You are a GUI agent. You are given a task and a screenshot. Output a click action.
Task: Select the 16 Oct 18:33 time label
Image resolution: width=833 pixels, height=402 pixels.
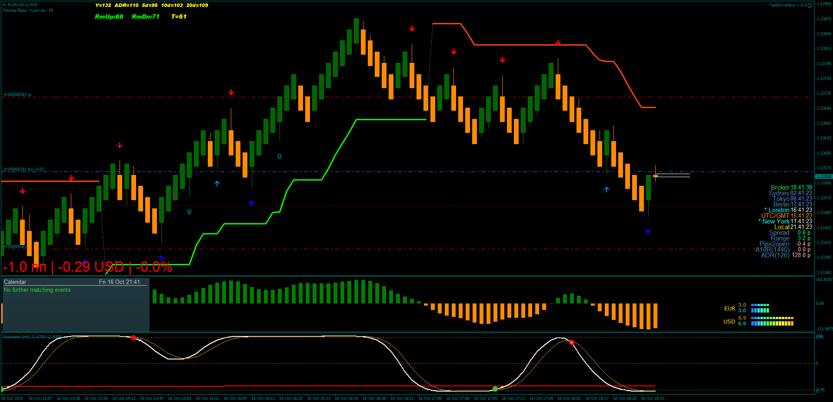pos(653,399)
